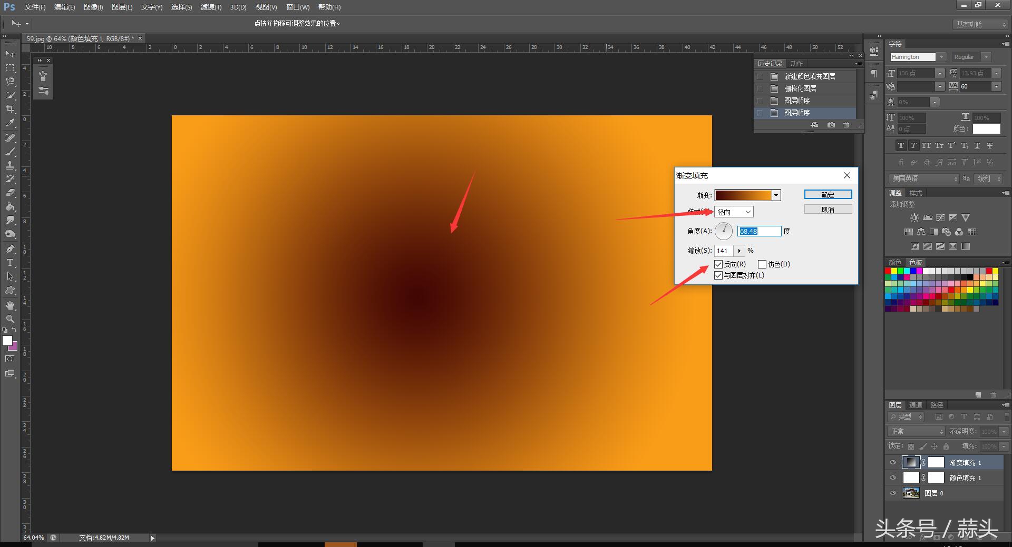The width and height of the screenshot is (1012, 547).
Task: Click the 取消 cancel button
Action: (x=828, y=210)
